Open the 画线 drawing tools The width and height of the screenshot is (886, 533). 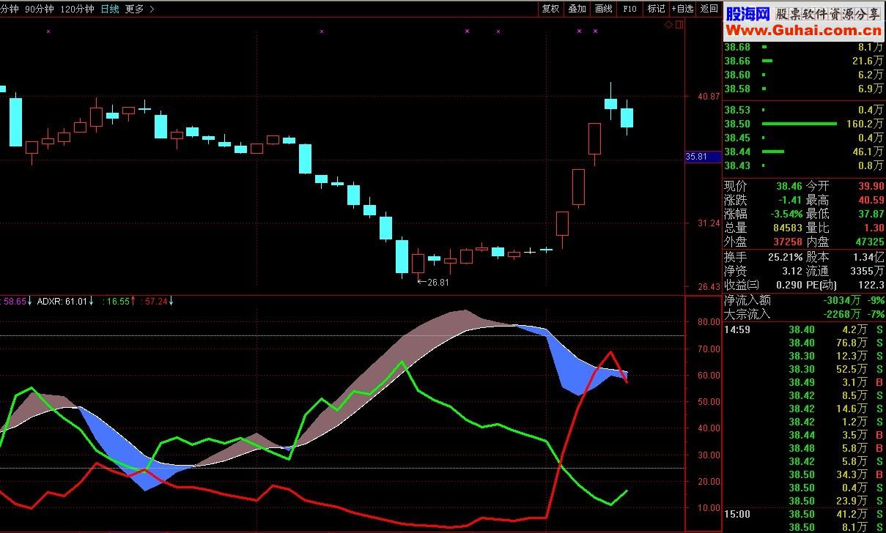pos(603,9)
